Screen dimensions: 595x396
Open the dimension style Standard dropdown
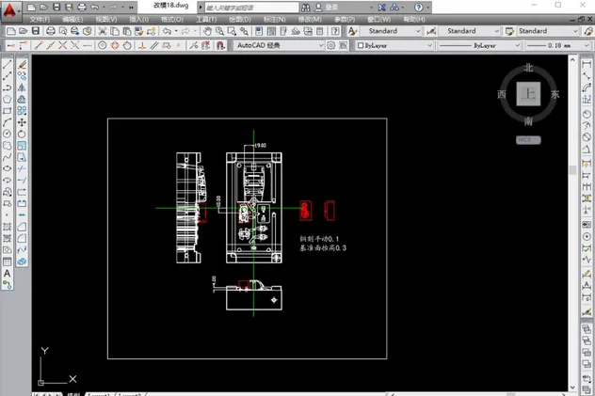[470, 31]
